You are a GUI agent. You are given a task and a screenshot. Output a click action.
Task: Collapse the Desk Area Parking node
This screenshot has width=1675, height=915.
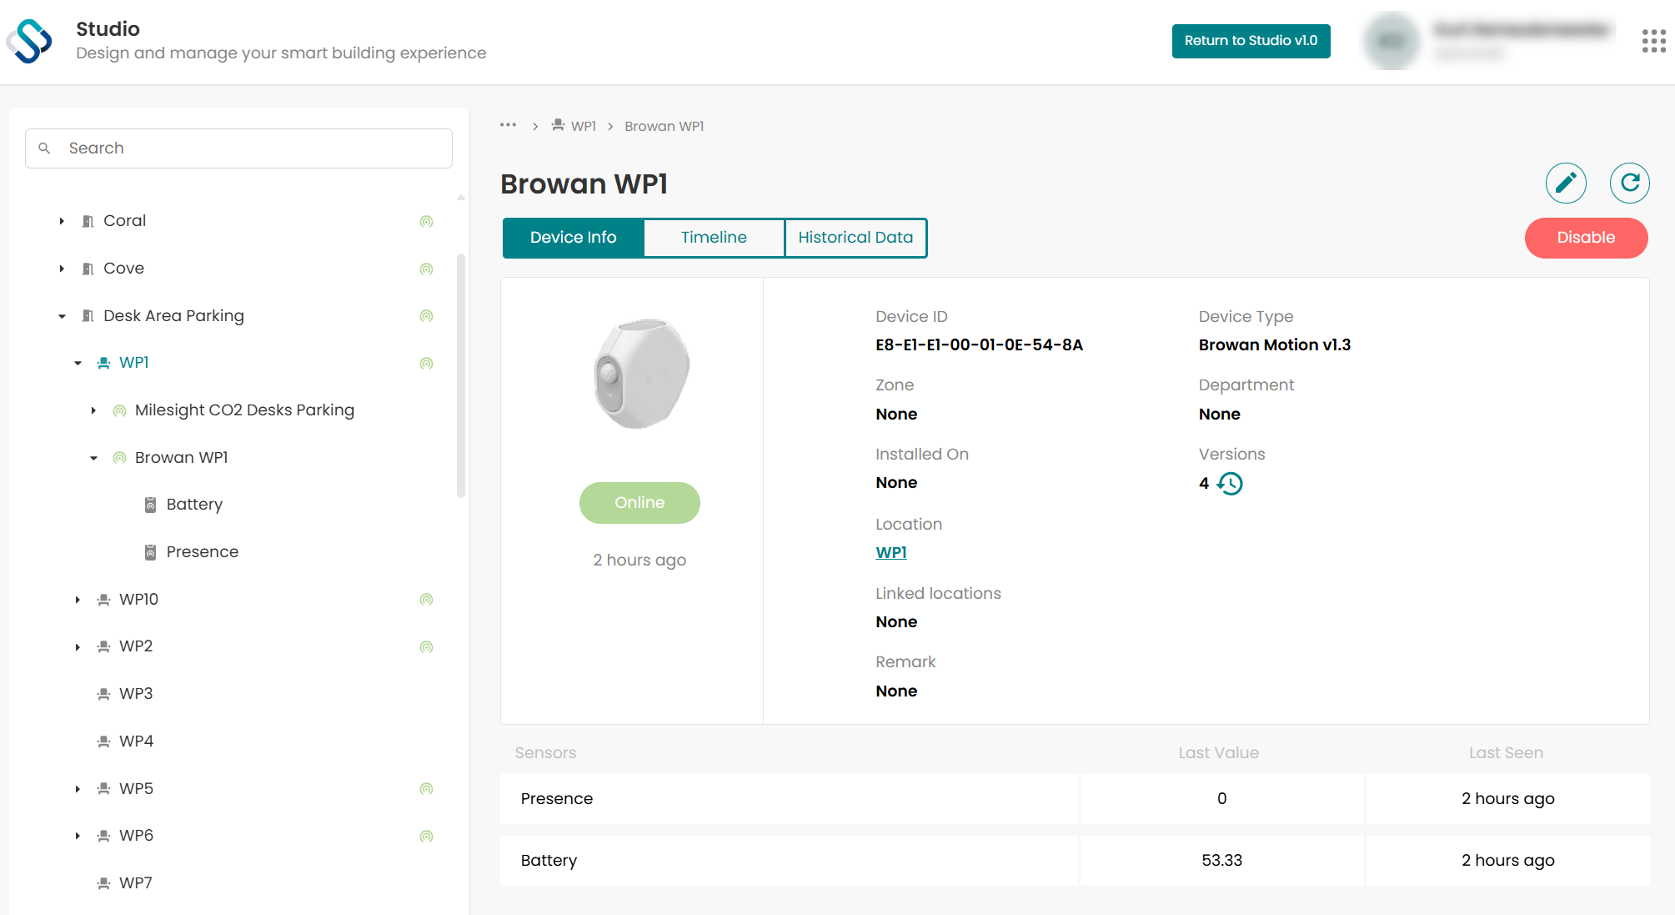(x=62, y=316)
